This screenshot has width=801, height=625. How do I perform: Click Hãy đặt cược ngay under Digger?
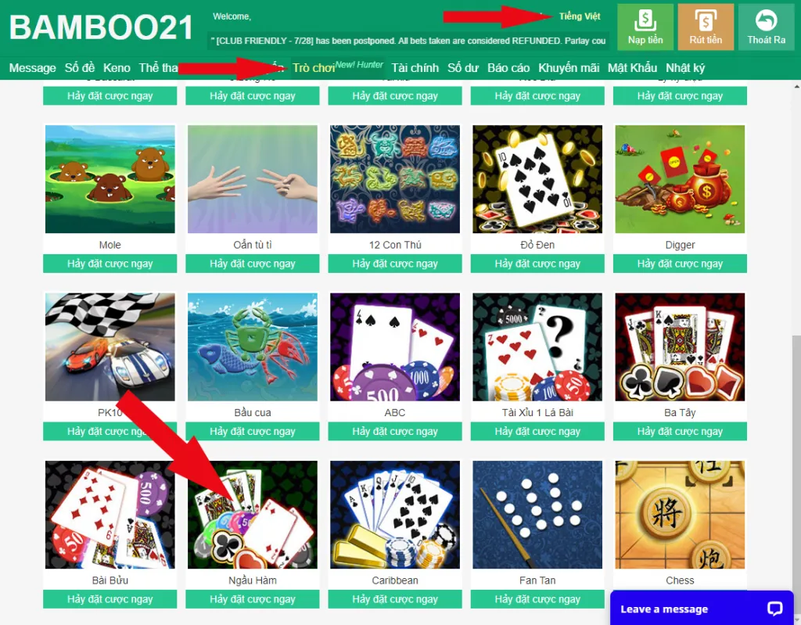coord(680,264)
